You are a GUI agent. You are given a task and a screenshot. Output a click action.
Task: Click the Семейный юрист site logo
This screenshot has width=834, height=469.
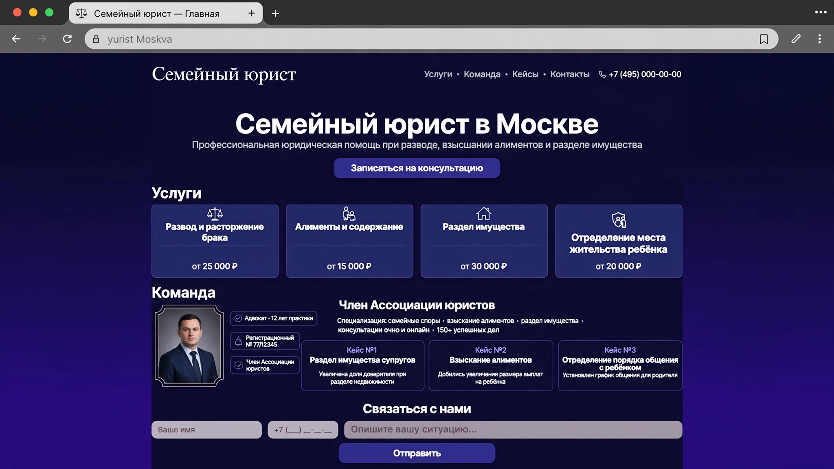224,75
